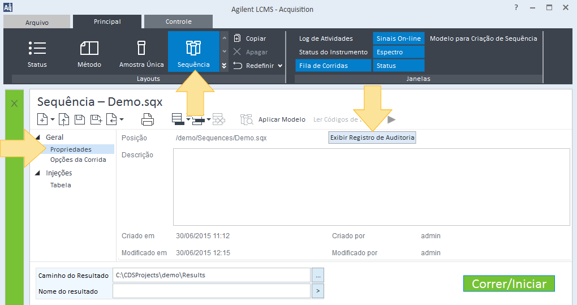
Task: Click the Correr/Iniciar button
Action: click(509, 283)
